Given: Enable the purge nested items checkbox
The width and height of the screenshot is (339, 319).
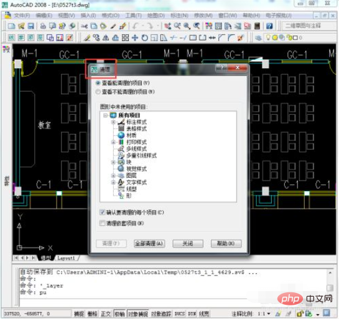Looking at the screenshot, I should tap(102, 223).
